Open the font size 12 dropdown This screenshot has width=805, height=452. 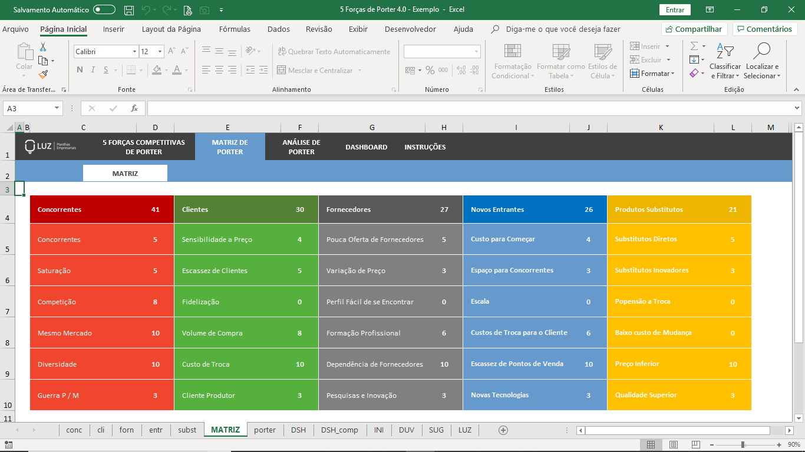pos(160,52)
